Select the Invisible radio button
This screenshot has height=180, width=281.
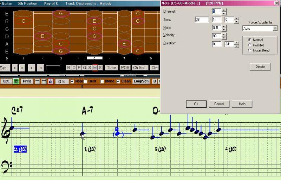(250, 45)
